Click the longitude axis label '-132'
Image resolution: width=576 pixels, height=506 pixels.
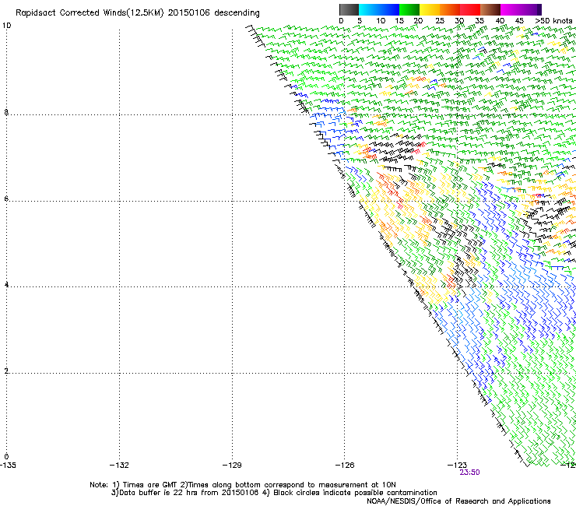coord(119,466)
